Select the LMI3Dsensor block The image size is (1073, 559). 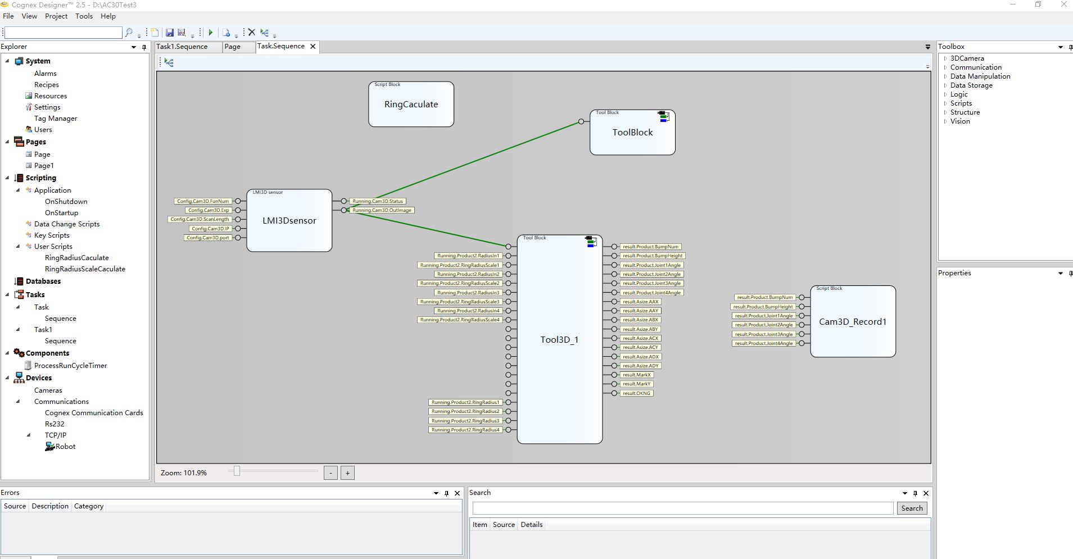point(289,220)
